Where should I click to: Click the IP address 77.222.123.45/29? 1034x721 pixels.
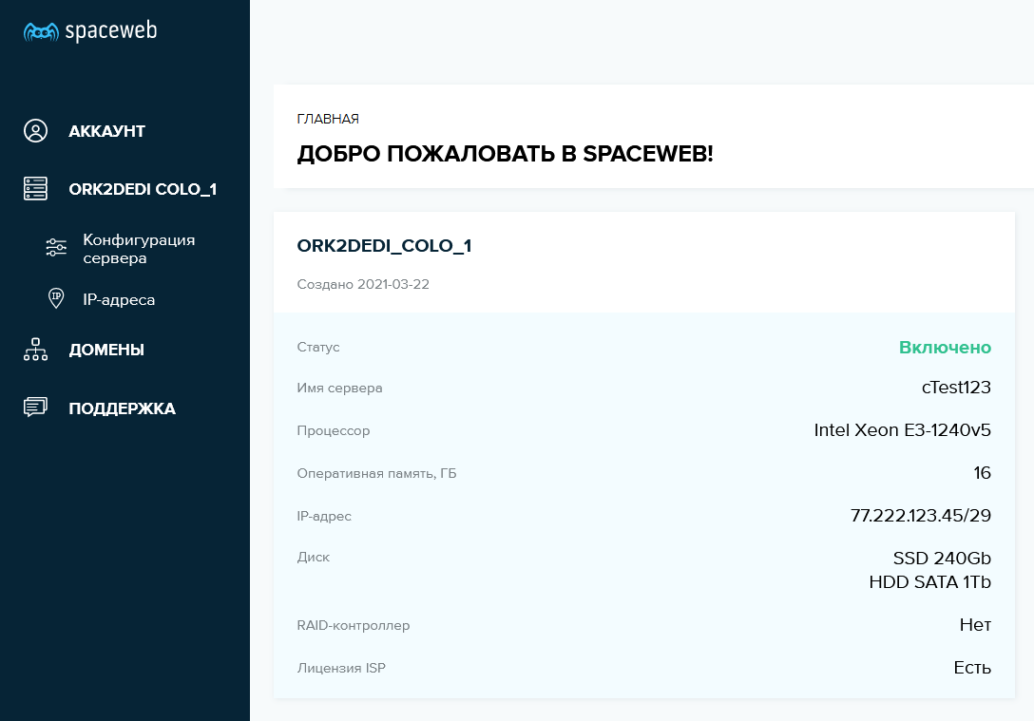[x=921, y=516]
